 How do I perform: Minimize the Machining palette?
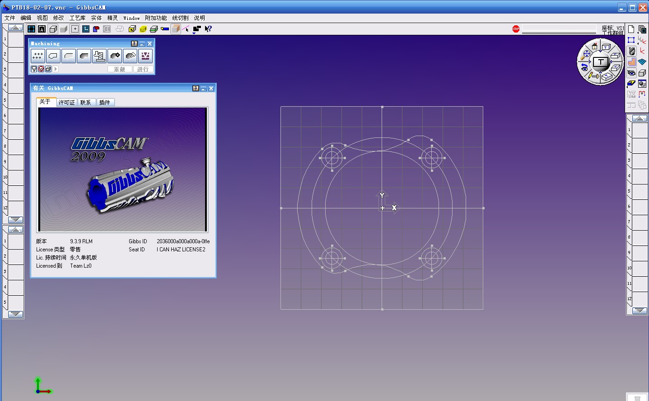pyautogui.click(x=142, y=44)
